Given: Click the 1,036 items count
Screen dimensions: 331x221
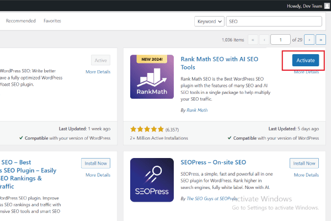Looking at the screenshot, I should pos(233,40).
